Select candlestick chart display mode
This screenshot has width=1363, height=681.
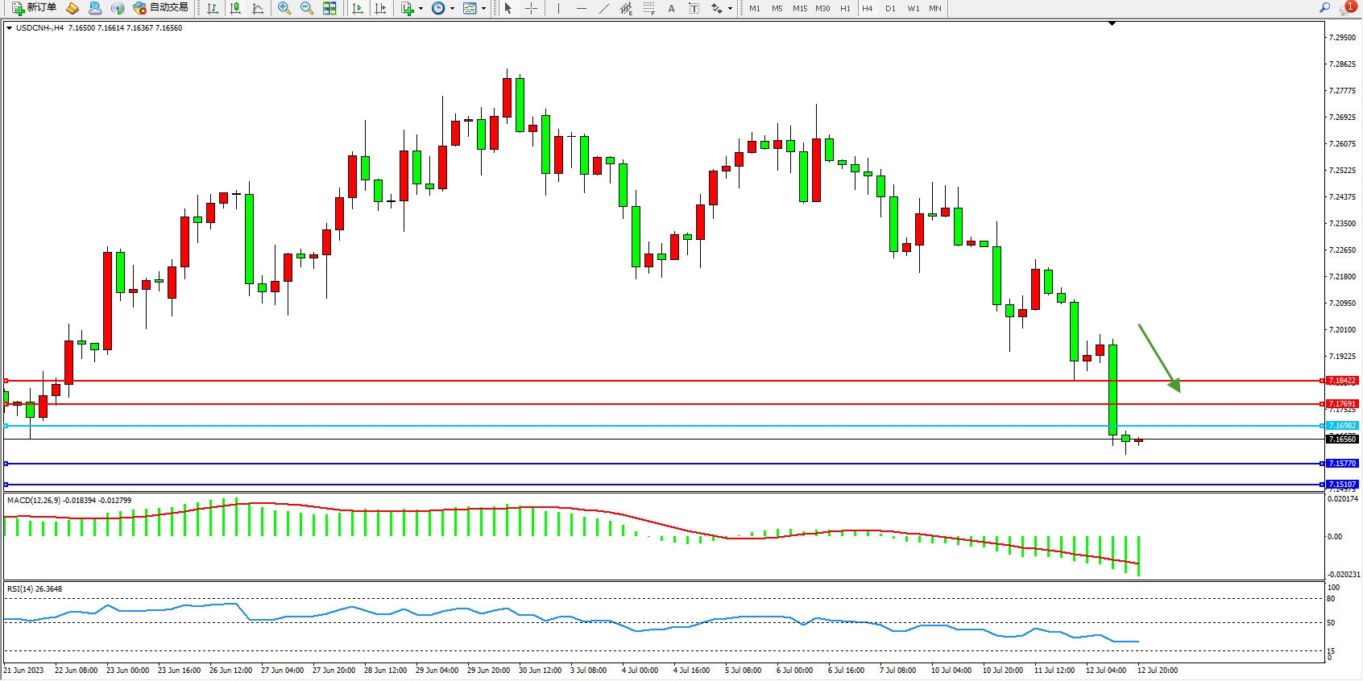pos(235,8)
